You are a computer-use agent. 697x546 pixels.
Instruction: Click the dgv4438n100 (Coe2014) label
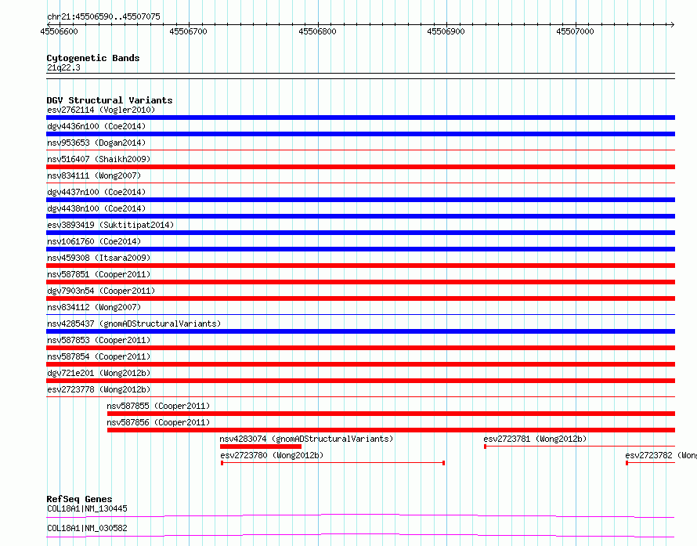point(96,208)
